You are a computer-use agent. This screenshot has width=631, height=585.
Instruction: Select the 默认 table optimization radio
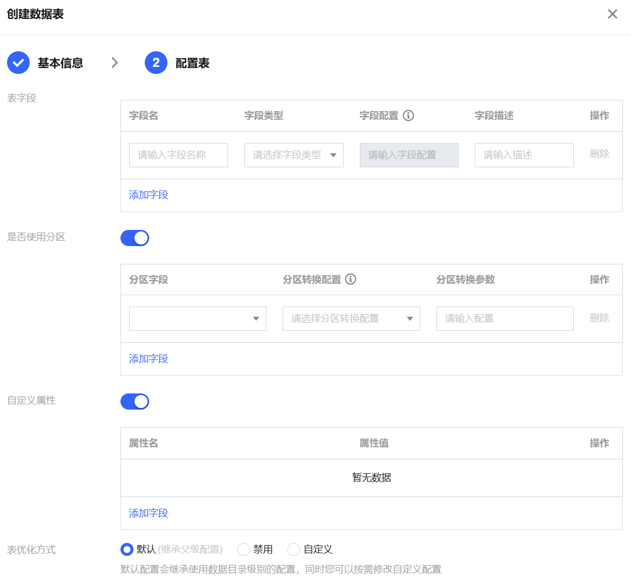click(127, 549)
